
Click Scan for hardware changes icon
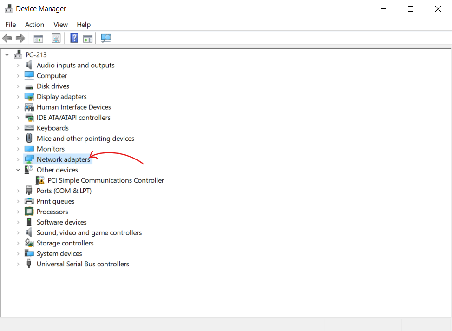tap(106, 39)
